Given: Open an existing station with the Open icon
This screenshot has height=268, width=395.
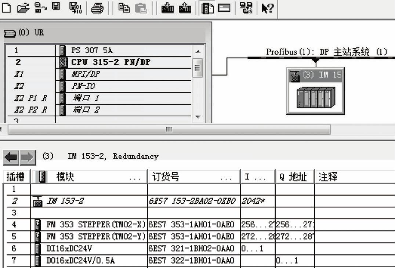Looking at the screenshot, I should click(23, 8).
